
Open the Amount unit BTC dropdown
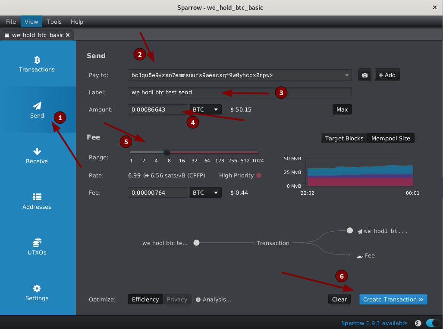point(205,109)
